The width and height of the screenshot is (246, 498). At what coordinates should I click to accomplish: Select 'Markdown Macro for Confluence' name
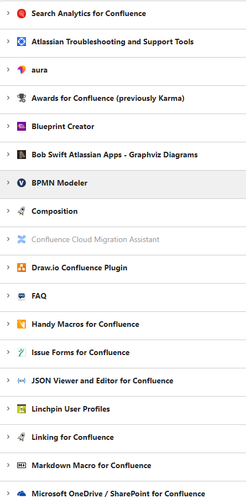(91, 466)
